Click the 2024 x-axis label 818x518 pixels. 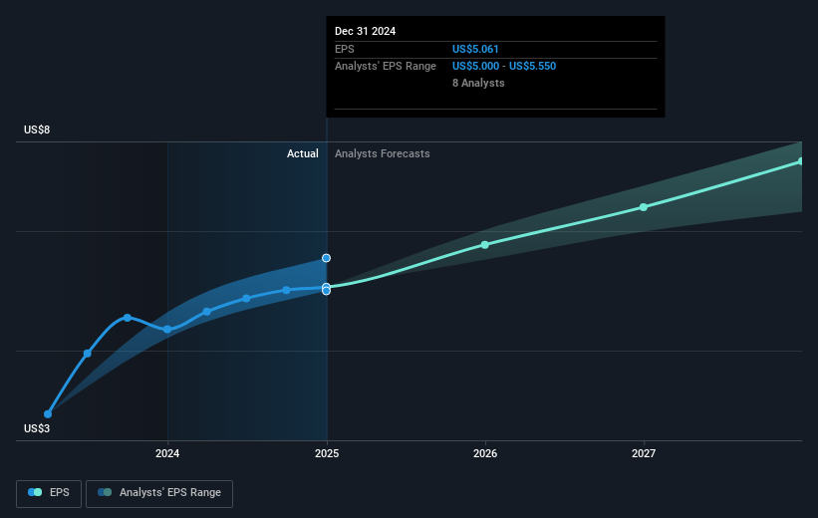point(167,453)
